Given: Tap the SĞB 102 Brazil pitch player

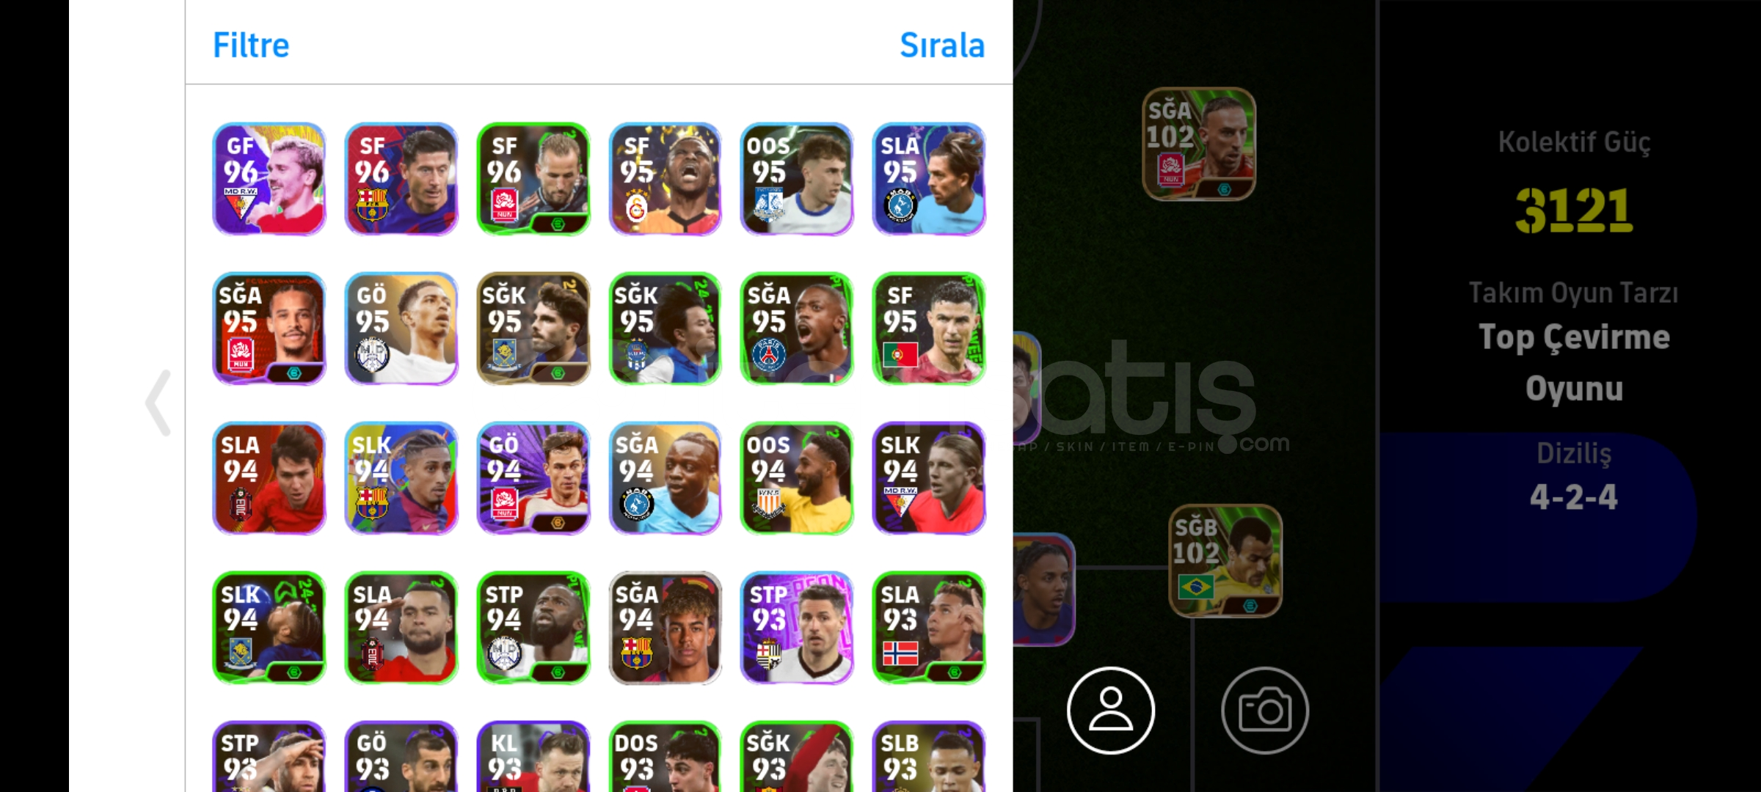Looking at the screenshot, I should coord(1225,560).
